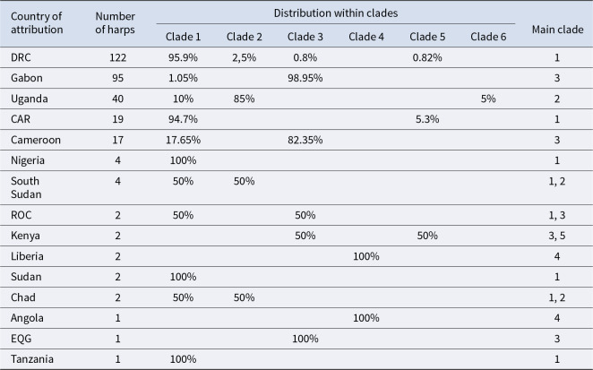The image size is (593, 370).
Task: Select Uganda's 85% Clade 2 value
Action: (x=244, y=99)
